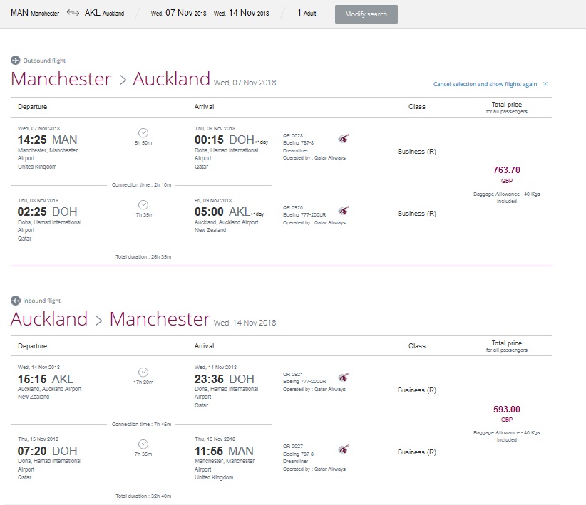Viewport: 586px width, 505px height.
Task: Click the Qatar Airways logo for flight QR 0027
Action: (344, 449)
